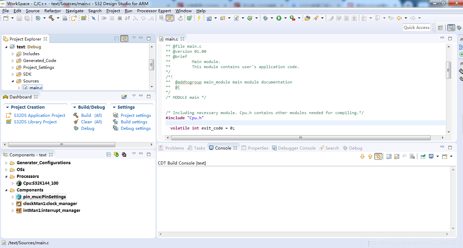The width and height of the screenshot is (463, 248).
Task: Click the new project icon in Dashboard header
Action: pos(124,97)
